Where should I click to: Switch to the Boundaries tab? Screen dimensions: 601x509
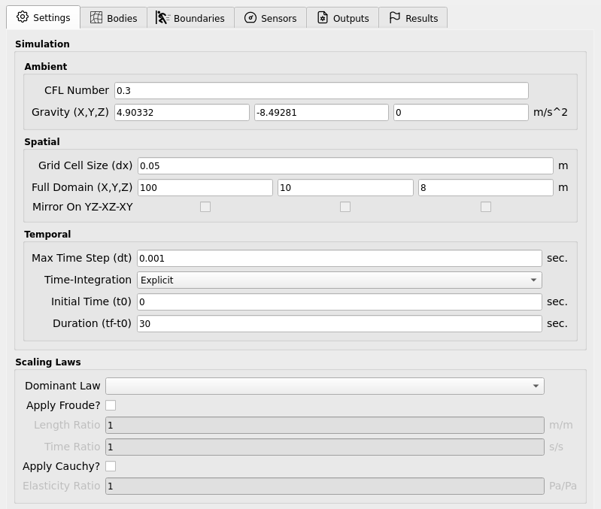click(x=190, y=18)
